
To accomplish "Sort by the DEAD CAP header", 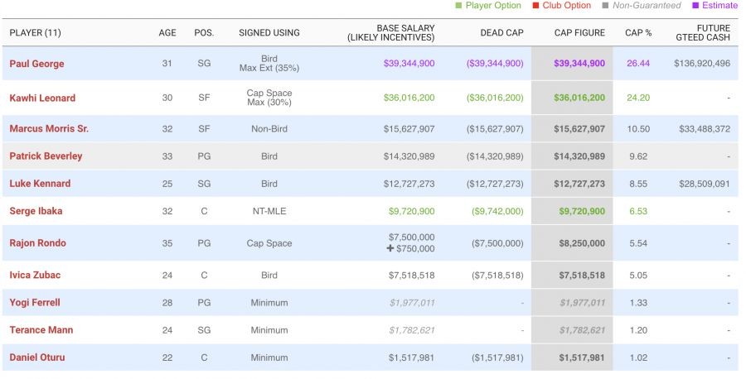I will coord(501,33).
